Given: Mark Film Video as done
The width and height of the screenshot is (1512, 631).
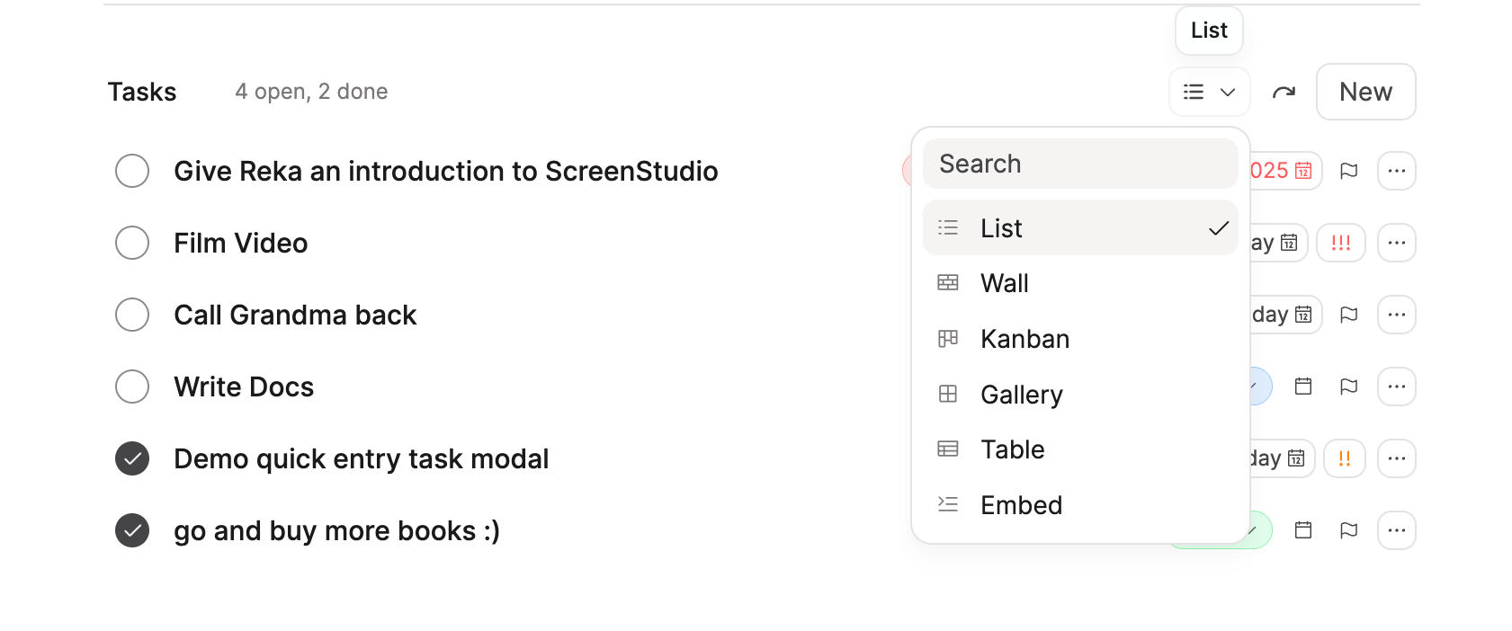Looking at the screenshot, I should tap(132, 243).
